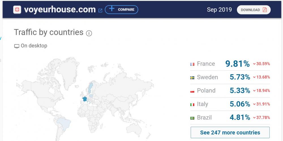Click the Brazil flag icon

pos(192,118)
